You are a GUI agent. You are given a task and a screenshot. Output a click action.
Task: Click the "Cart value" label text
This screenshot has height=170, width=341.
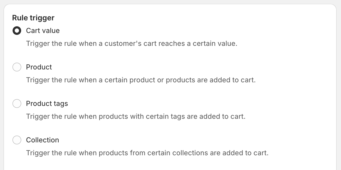43,31
